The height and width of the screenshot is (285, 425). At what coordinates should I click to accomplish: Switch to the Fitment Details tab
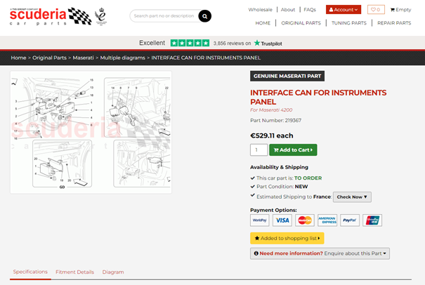[74, 272]
